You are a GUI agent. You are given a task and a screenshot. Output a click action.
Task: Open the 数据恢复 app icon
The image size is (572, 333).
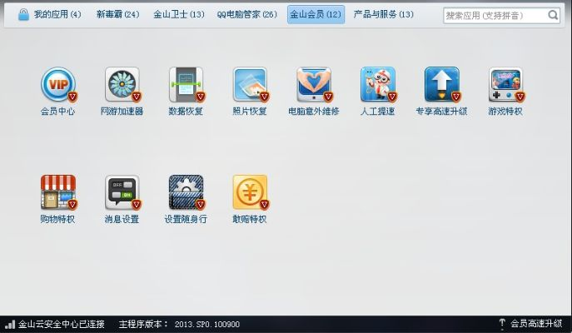[x=186, y=84]
